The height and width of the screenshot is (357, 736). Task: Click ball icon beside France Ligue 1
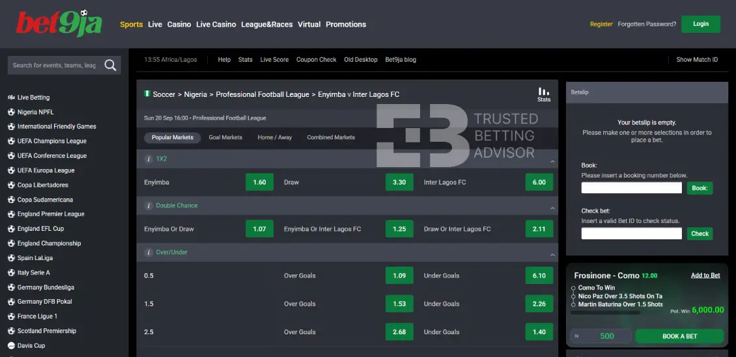[11, 316]
